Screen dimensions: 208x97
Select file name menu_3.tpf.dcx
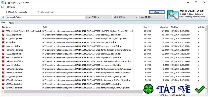point(13,65)
